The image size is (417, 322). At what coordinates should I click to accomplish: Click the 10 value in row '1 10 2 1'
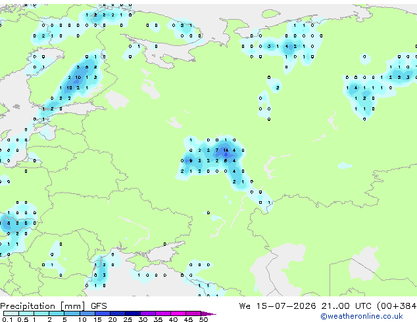(70, 87)
